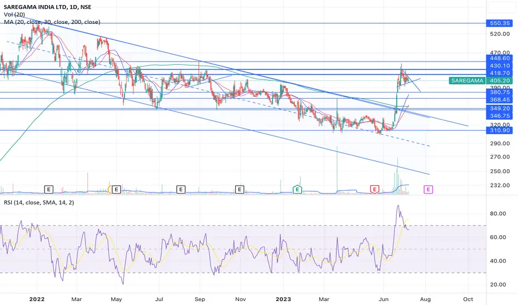Click the 2022 year label on time axis

click(37, 299)
